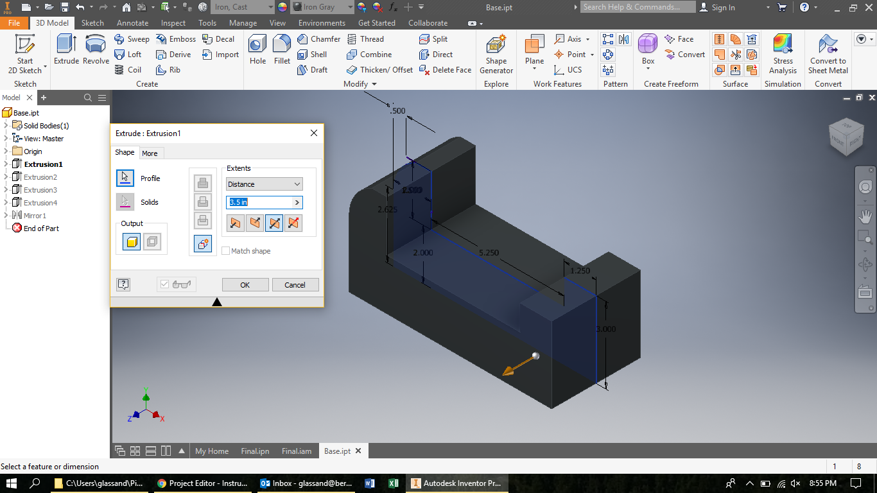
Task: Select the Thread tool
Action: pos(365,39)
